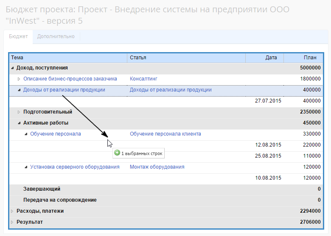Expand Описание бизнес-процессов заказчика row

coord(19,79)
